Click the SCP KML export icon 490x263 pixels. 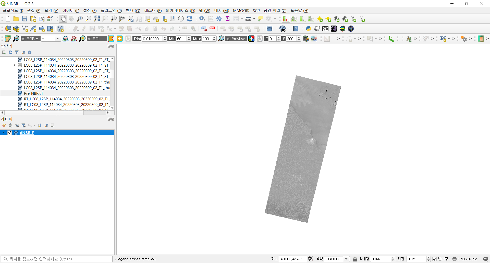point(314,39)
